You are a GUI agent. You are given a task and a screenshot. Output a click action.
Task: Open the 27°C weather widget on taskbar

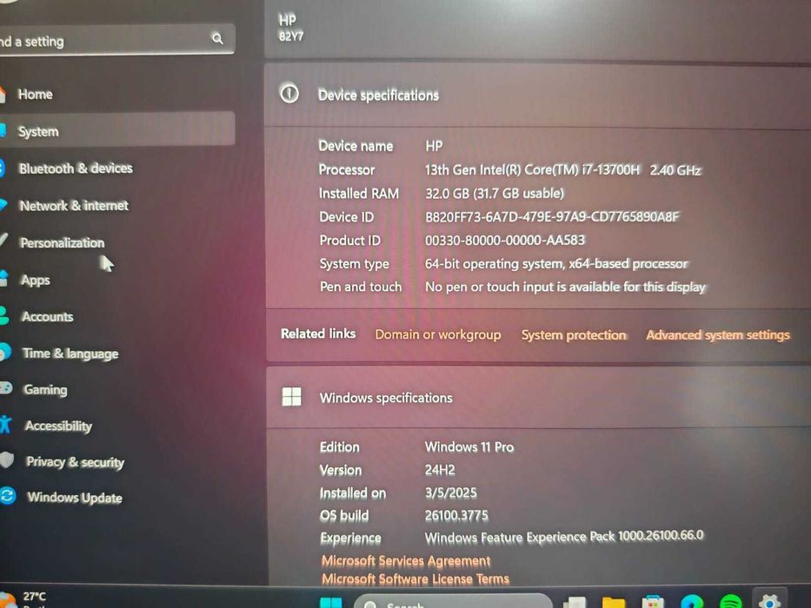[23, 599]
